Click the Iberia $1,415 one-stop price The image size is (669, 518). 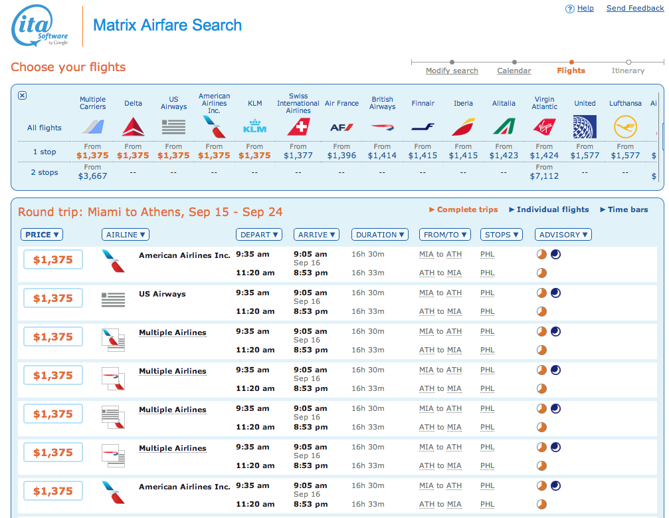tap(463, 156)
